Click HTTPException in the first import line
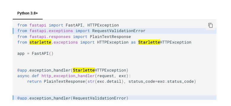Screen dimensions: 231x106 [103, 25]
